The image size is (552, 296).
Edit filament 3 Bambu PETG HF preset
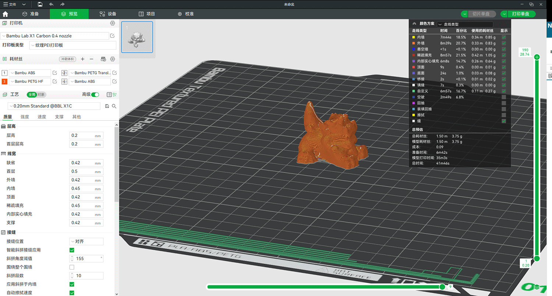[54, 81]
